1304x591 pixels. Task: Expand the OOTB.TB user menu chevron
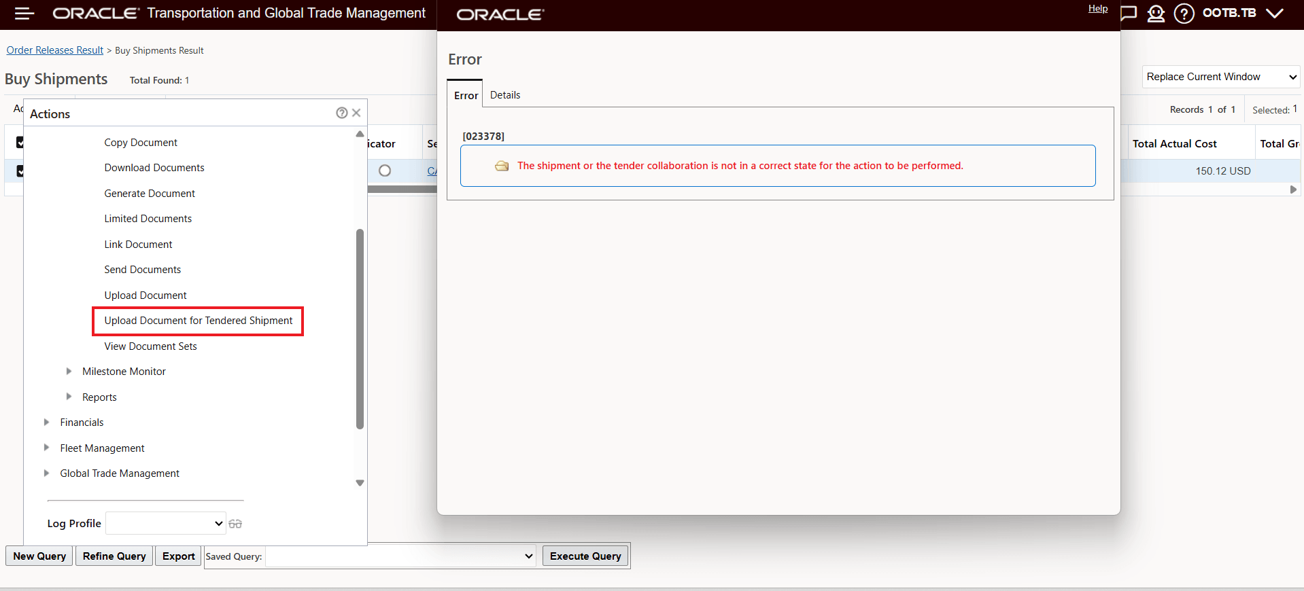click(x=1275, y=14)
